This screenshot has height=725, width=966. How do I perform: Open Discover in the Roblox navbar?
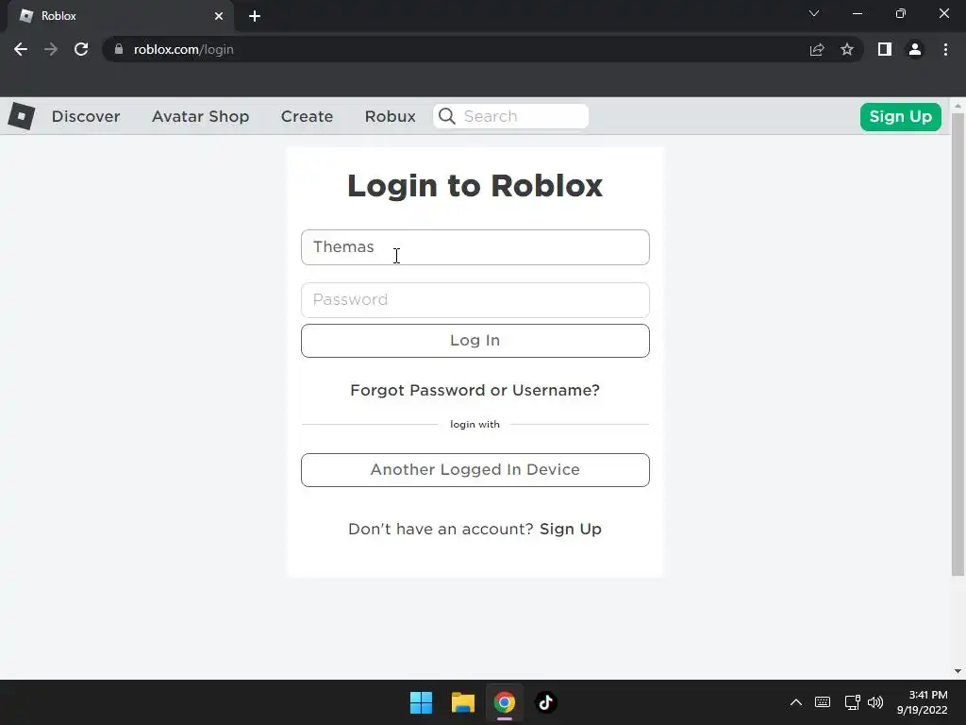(86, 116)
